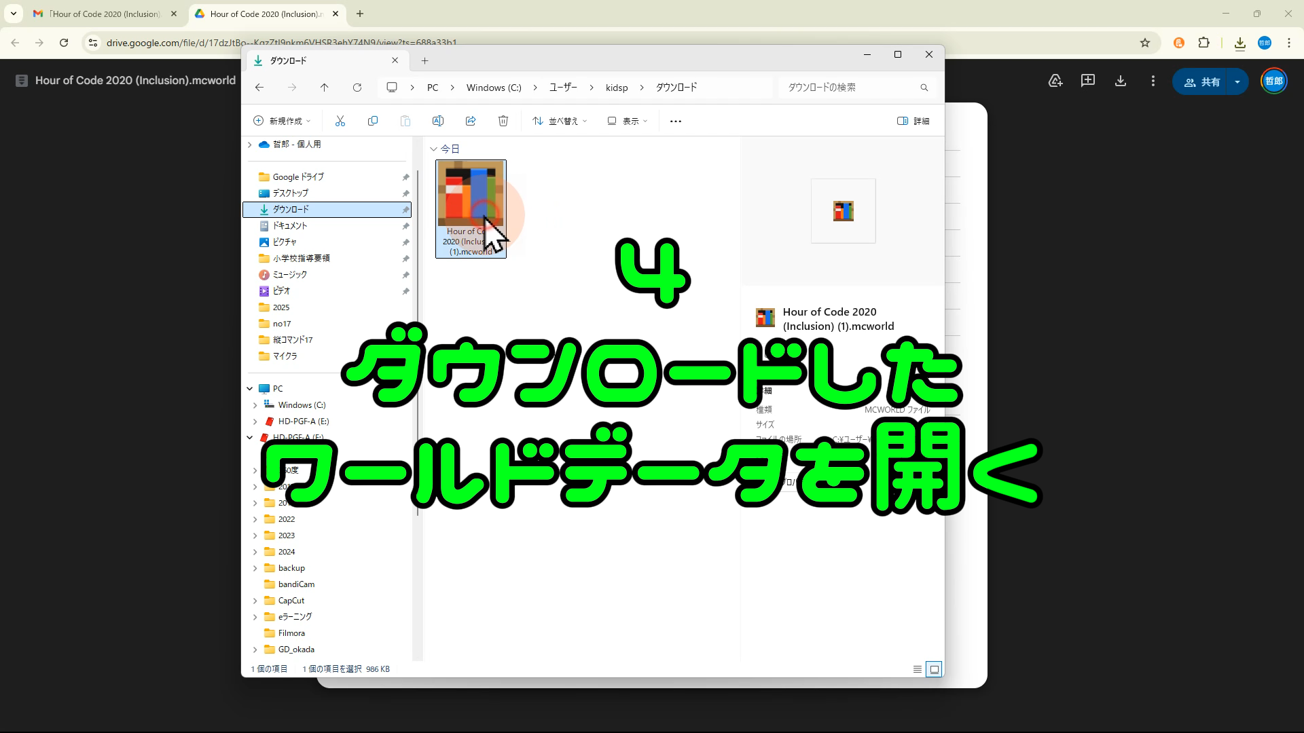Switch to details list view in status bar
This screenshot has height=733, width=1304.
point(918,669)
